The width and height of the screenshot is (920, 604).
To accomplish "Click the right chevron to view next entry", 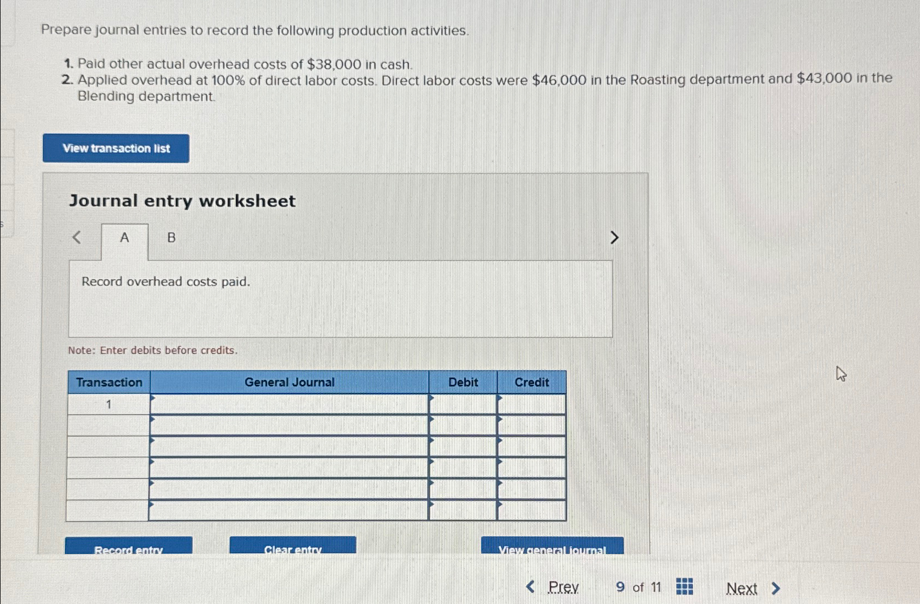I will click(x=614, y=237).
